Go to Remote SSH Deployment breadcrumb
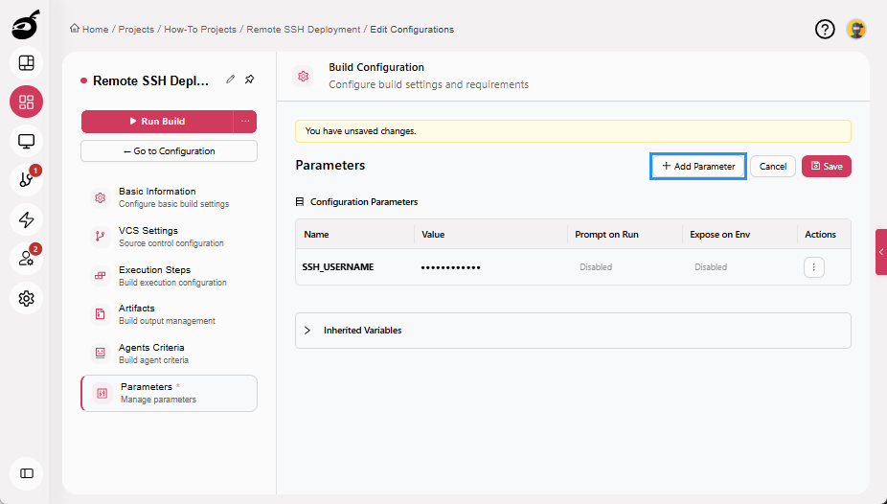The width and height of the screenshot is (887, 504). 304,30
